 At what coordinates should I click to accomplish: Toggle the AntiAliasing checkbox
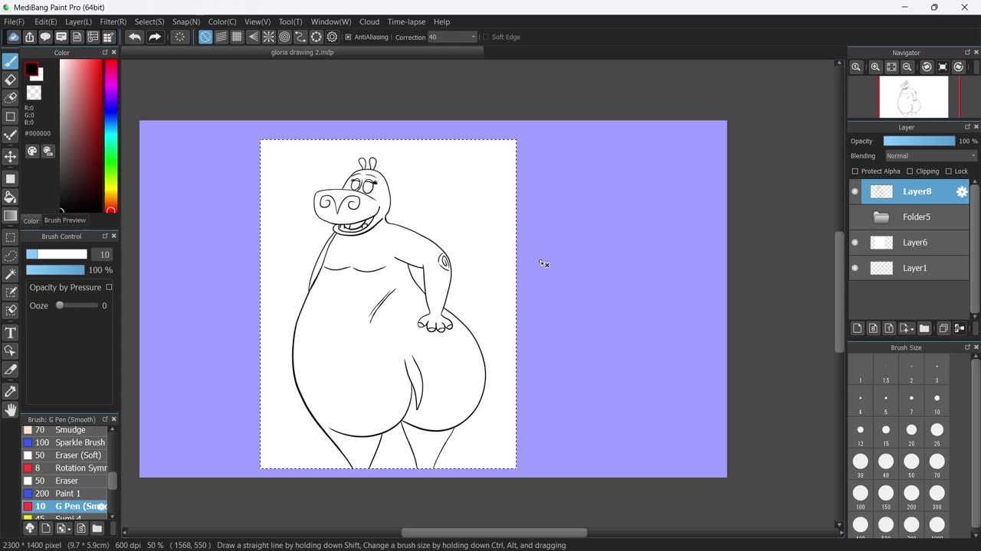click(348, 37)
